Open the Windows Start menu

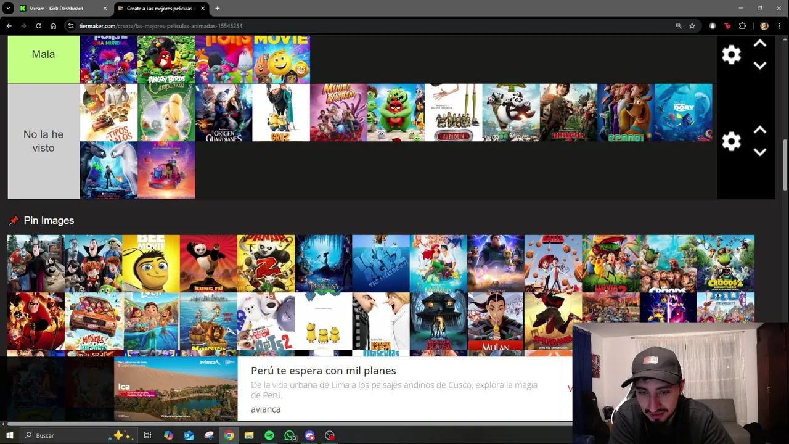(x=10, y=435)
